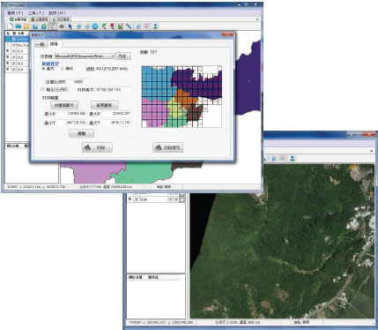Select the Zoom in magnifier tool
378x330 pixels.
point(78,26)
